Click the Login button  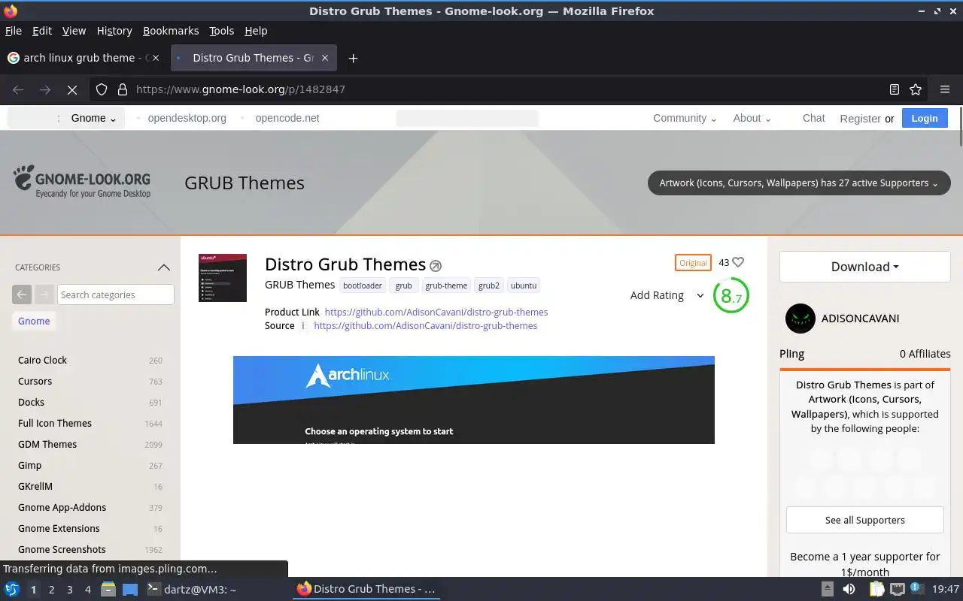tap(925, 118)
